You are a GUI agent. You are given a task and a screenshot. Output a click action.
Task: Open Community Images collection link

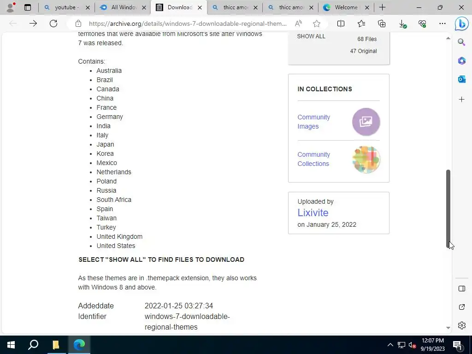click(313, 122)
